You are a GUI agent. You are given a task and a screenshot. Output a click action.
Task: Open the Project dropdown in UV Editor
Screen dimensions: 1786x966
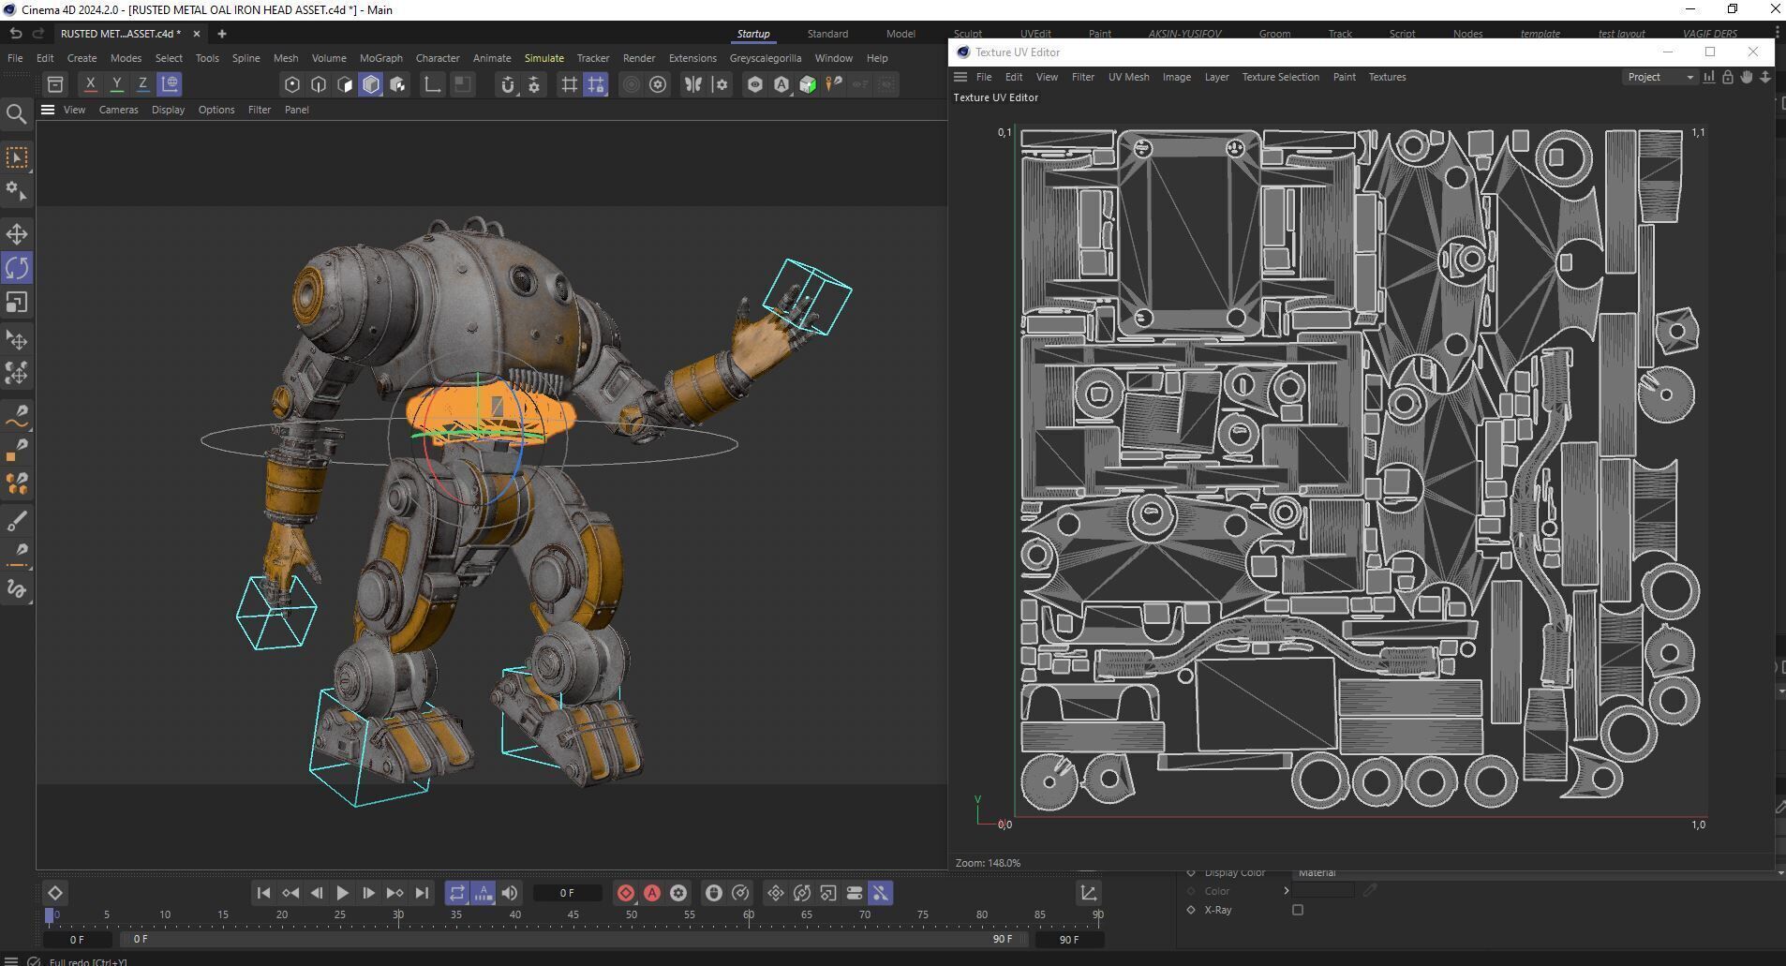(x=1659, y=77)
